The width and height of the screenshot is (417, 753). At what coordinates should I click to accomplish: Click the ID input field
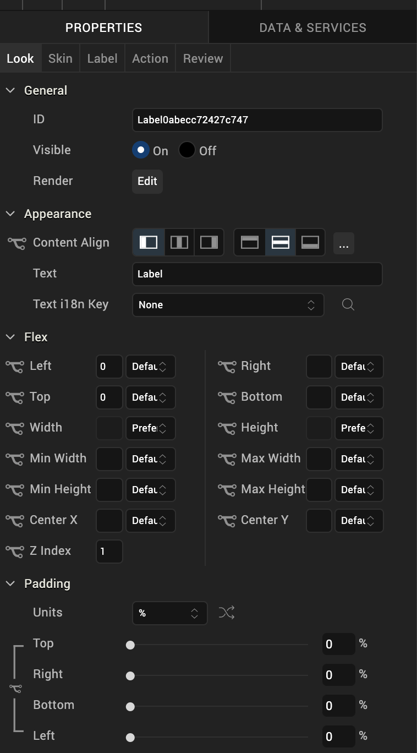(257, 120)
